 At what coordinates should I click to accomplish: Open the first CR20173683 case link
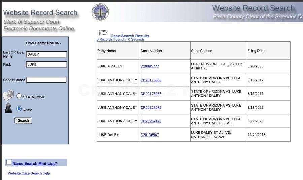click(x=151, y=80)
